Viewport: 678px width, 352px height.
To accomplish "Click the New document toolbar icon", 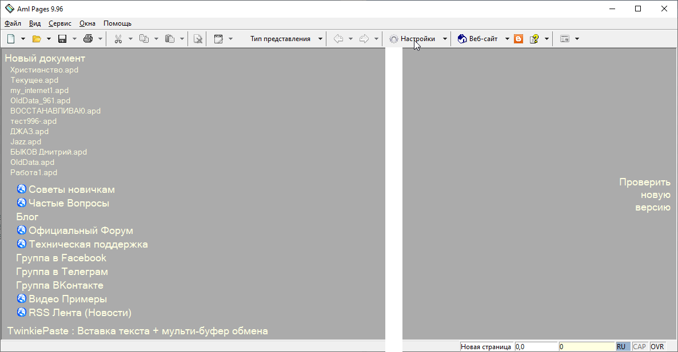I will (11, 39).
